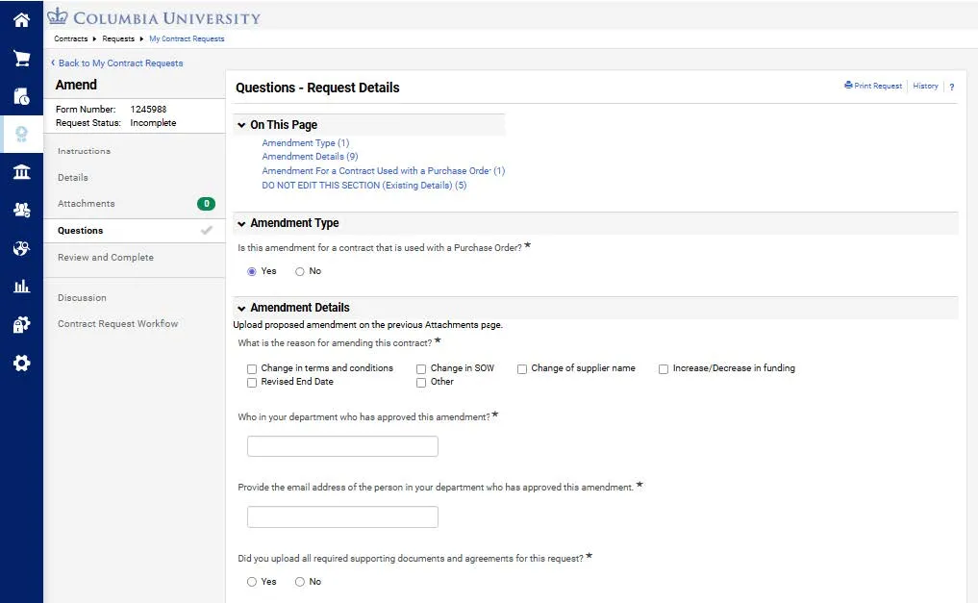
Task: Click the Incomplete request status text
Action: point(153,123)
